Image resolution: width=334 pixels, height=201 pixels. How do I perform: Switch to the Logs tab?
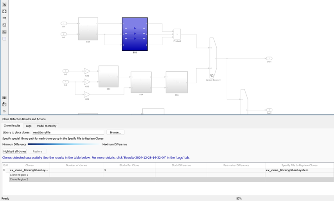tap(29, 126)
